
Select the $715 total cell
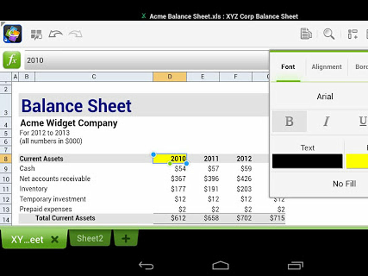coord(277,218)
